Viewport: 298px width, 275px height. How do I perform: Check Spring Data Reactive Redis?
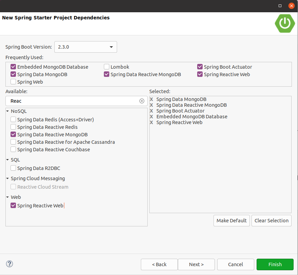pyautogui.click(x=13, y=127)
